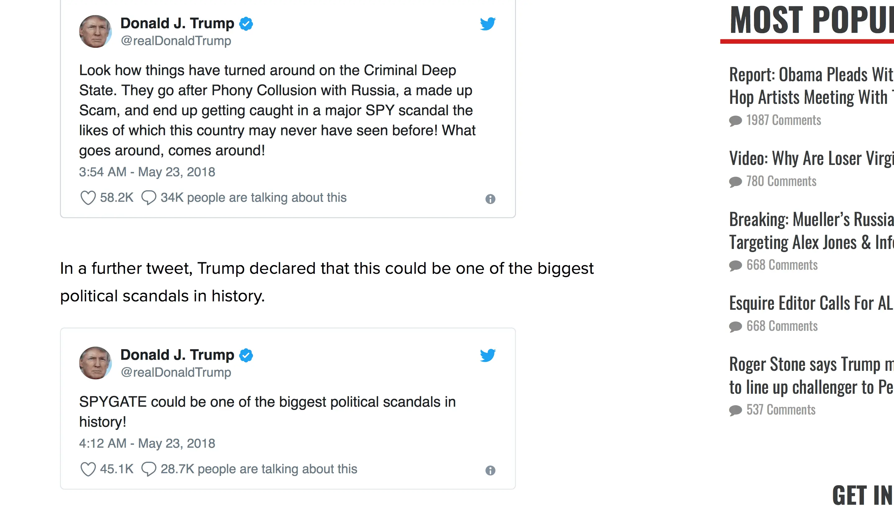Like the SPYGATE tweet with heart icon
The height and width of the screenshot is (506, 894).
(x=88, y=469)
